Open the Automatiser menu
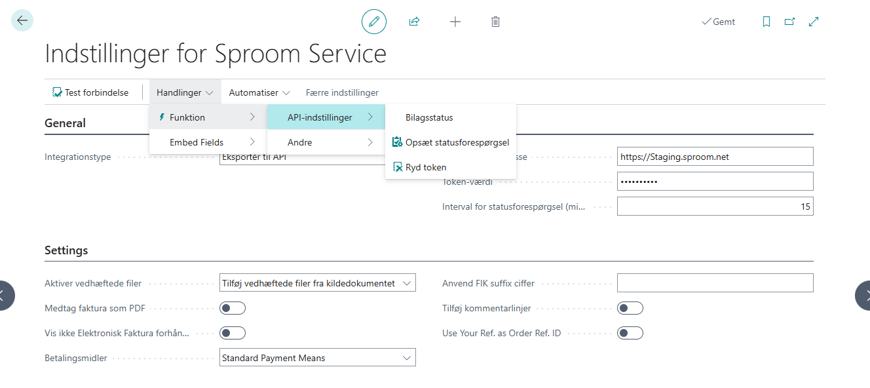 click(x=259, y=92)
